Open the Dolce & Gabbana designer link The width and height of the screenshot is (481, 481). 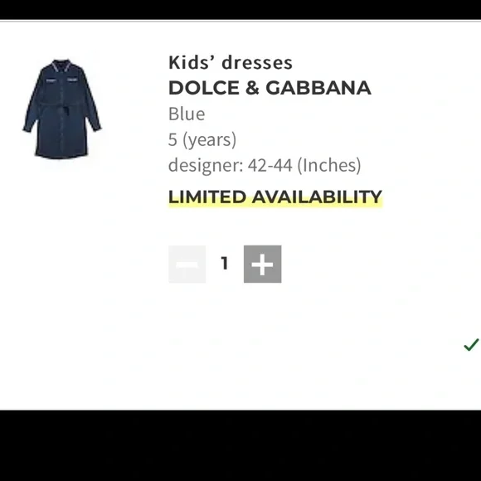(270, 88)
